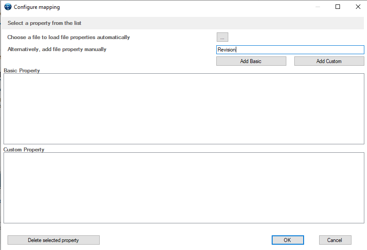Click the 'Configure mapping' title text
This screenshot has width=367, height=250.
[37, 7]
